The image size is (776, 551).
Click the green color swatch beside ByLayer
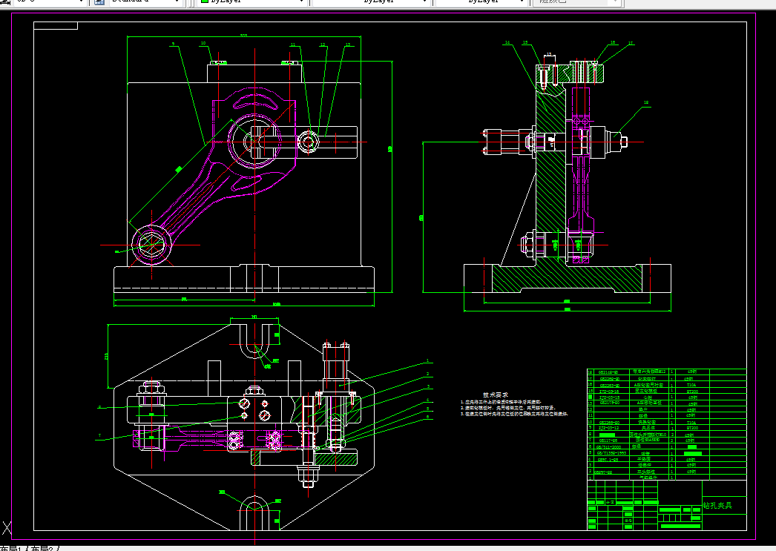(x=205, y=1)
